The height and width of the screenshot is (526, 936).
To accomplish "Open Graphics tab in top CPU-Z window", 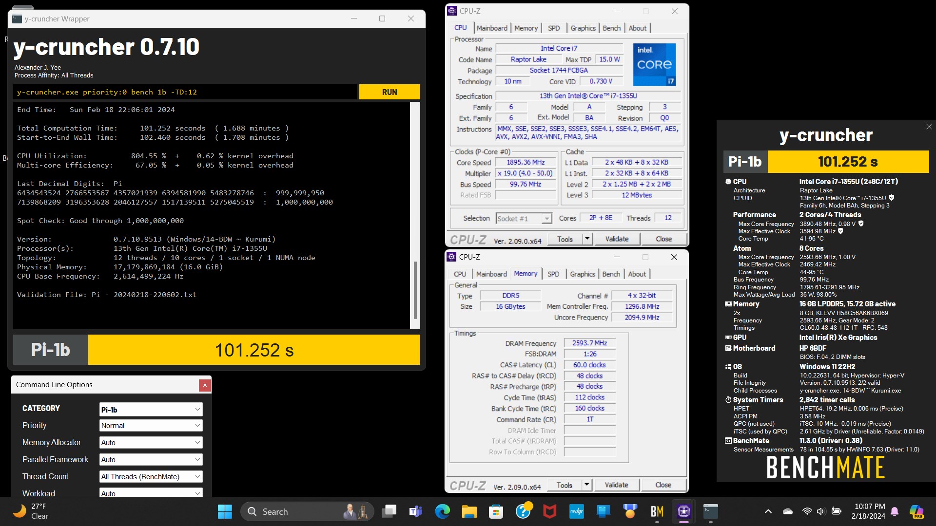I will tap(583, 28).
